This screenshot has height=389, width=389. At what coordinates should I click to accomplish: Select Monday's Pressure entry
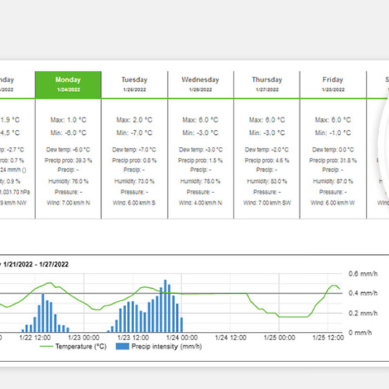(68, 192)
